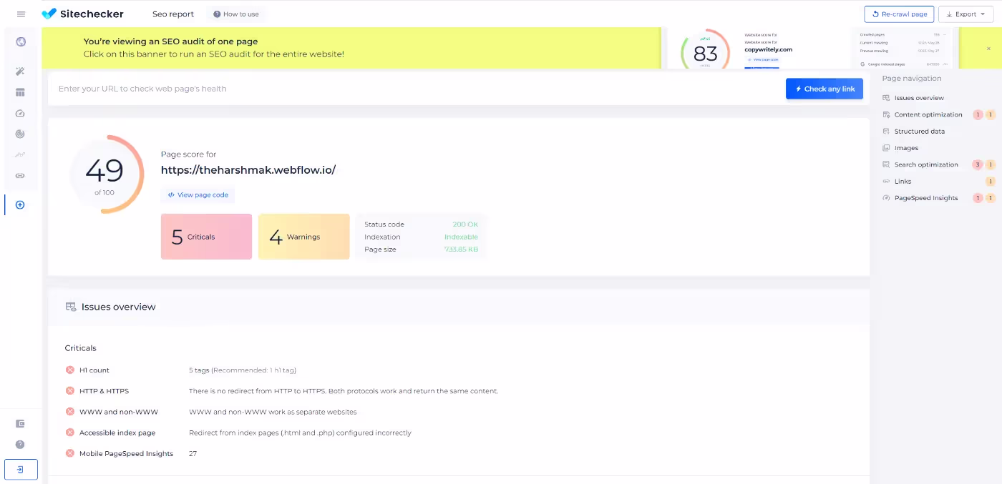Click the 200 OK status code value
Screen dimensions: 1002x484
[x=465, y=224]
